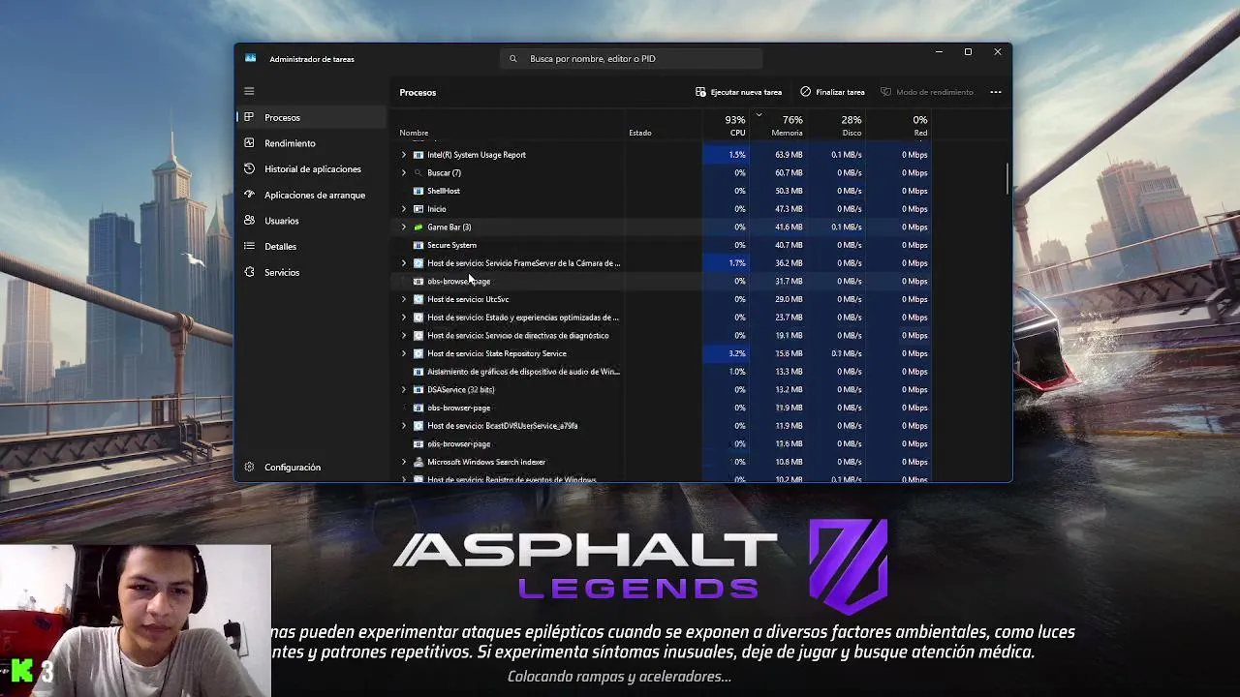The image size is (1240, 697).
Task: Click Ejecutar nueva tarea
Action: tap(738, 92)
